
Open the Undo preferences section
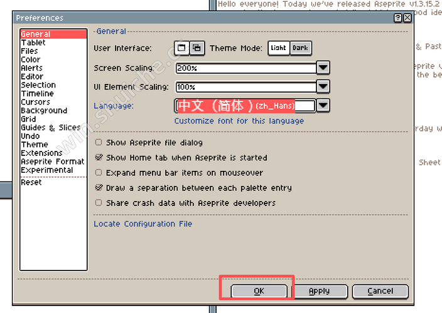click(x=53, y=136)
